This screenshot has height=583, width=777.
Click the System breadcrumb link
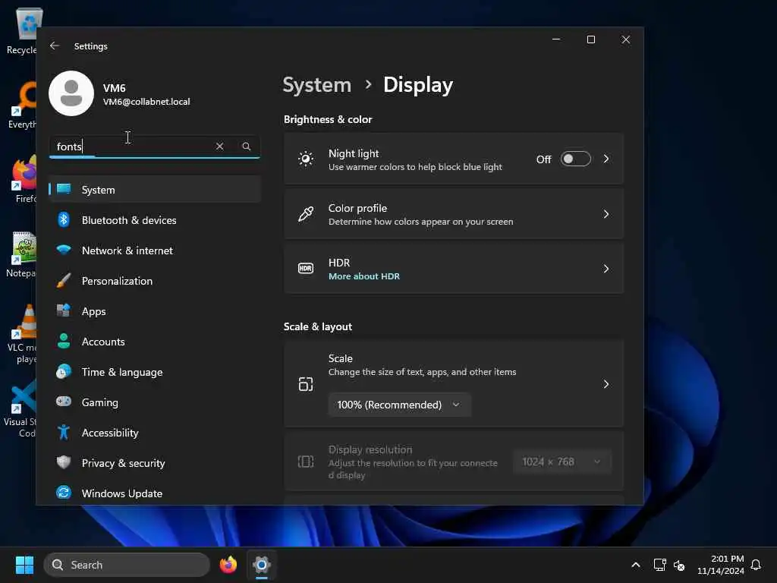(x=316, y=85)
